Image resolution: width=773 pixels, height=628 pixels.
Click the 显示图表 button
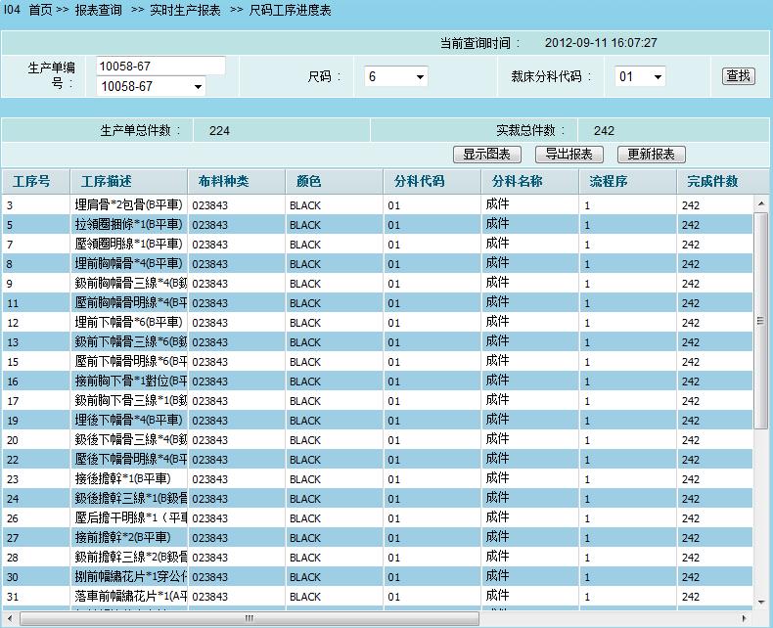pyautogui.click(x=487, y=155)
